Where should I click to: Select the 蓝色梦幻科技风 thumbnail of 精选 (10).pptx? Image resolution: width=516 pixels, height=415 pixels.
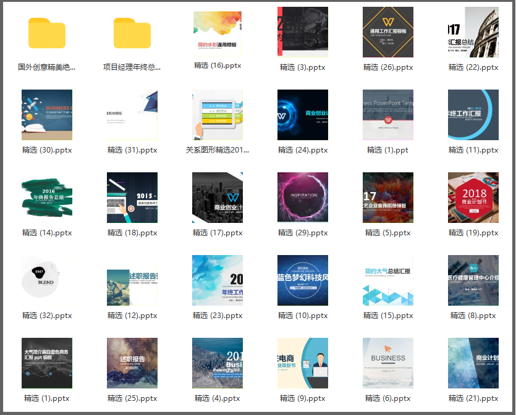[303, 280]
